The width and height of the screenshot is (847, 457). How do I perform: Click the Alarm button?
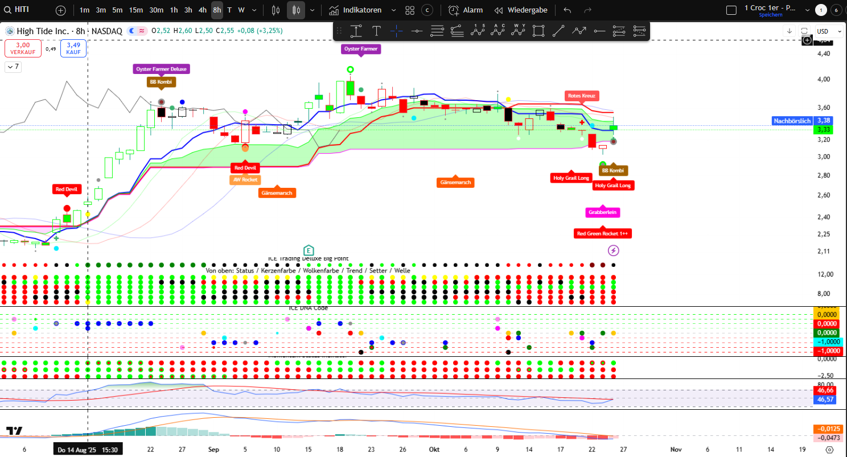pos(466,10)
